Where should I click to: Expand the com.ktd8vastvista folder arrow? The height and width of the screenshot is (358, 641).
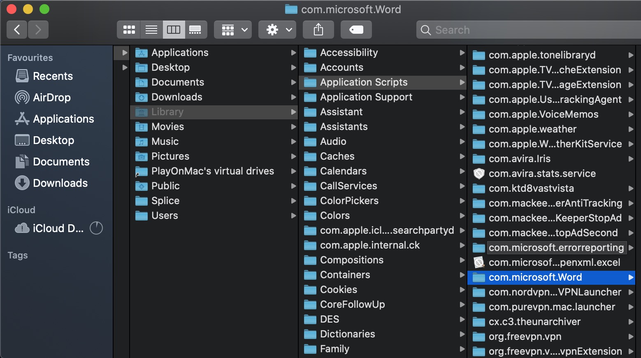coord(631,188)
